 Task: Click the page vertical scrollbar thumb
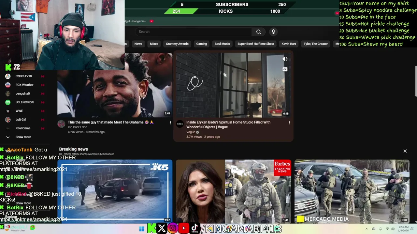415,81
